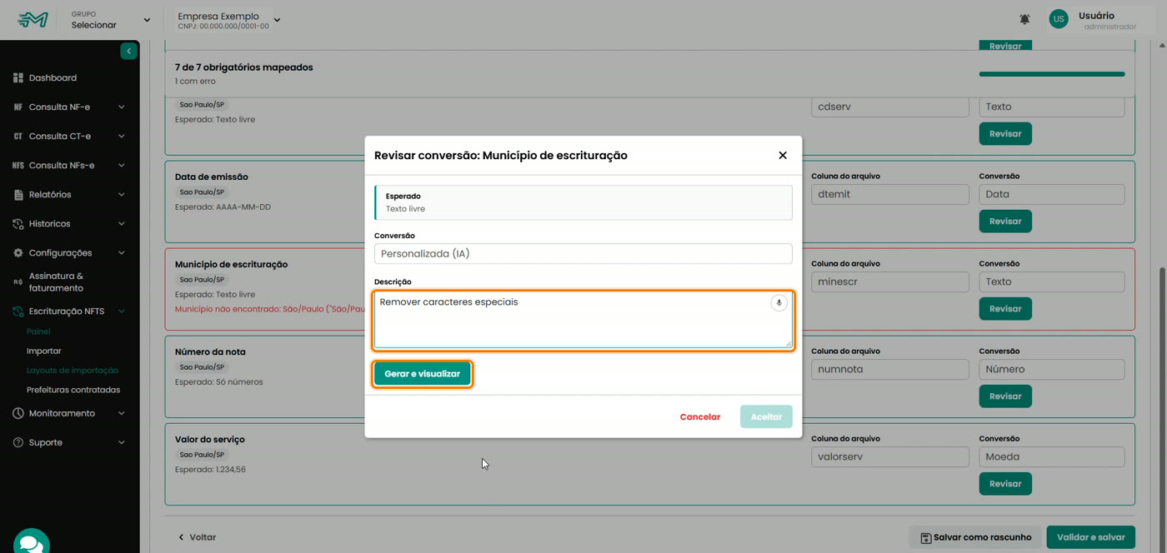Click the microphone icon in Descrição field

tap(779, 303)
